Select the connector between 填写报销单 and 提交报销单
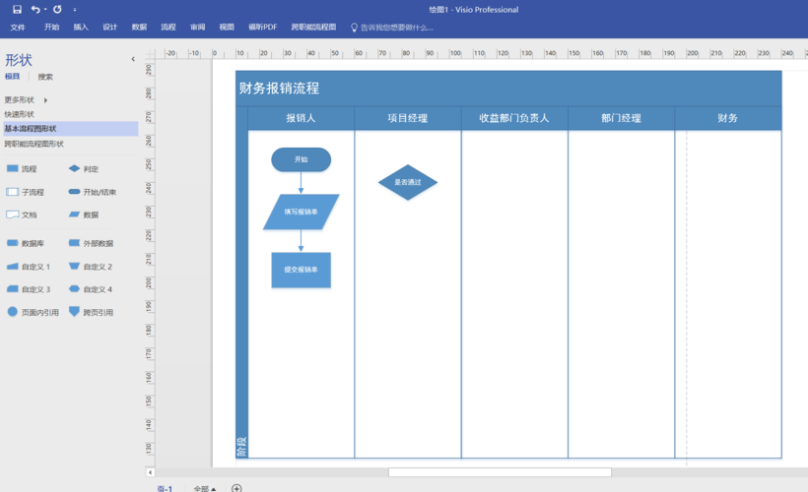The image size is (808, 492). coord(301,241)
